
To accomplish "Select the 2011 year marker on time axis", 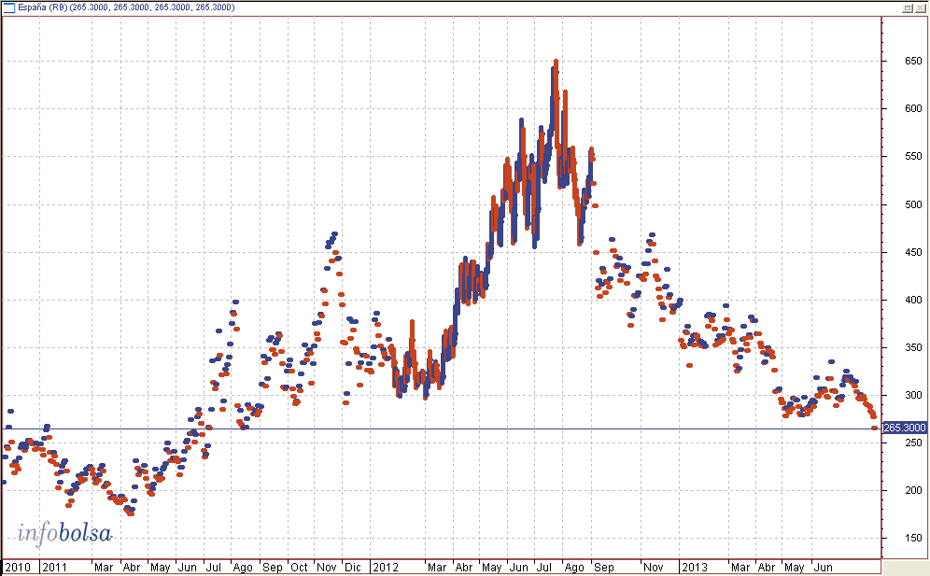I will point(54,567).
